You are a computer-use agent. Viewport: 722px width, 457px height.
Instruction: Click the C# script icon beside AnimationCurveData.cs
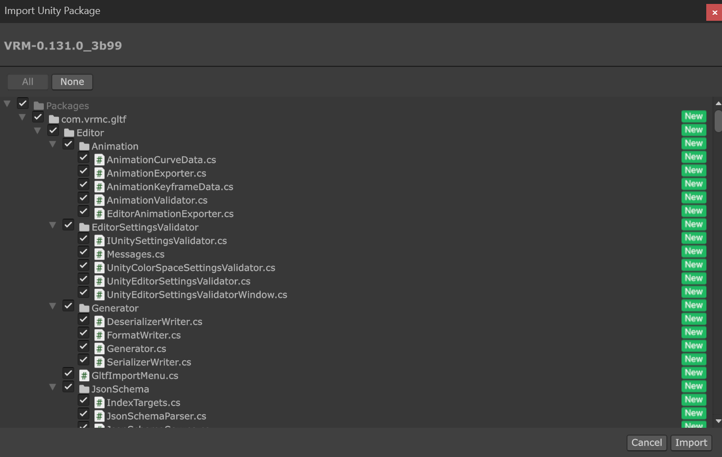[x=99, y=160]
